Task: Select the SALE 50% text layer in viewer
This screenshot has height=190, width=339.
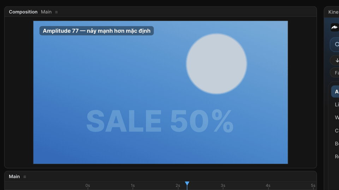Action: pos(160,121)
